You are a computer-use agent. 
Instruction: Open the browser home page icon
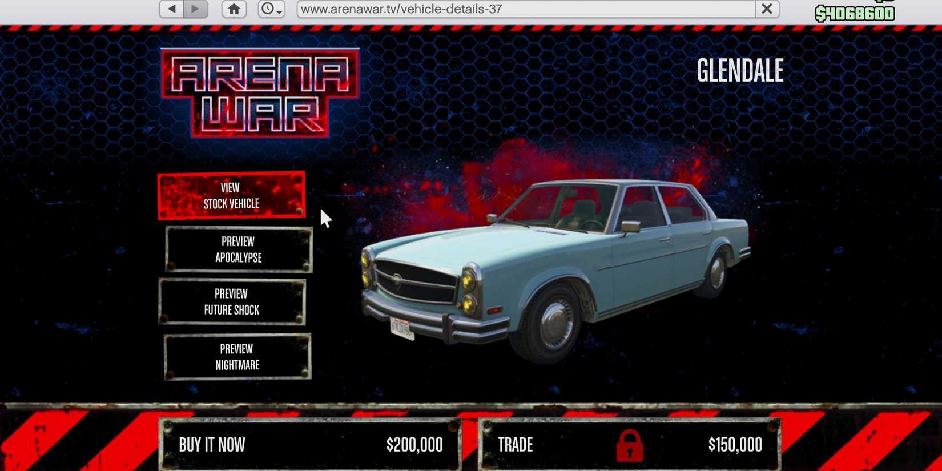click(234, 9)
